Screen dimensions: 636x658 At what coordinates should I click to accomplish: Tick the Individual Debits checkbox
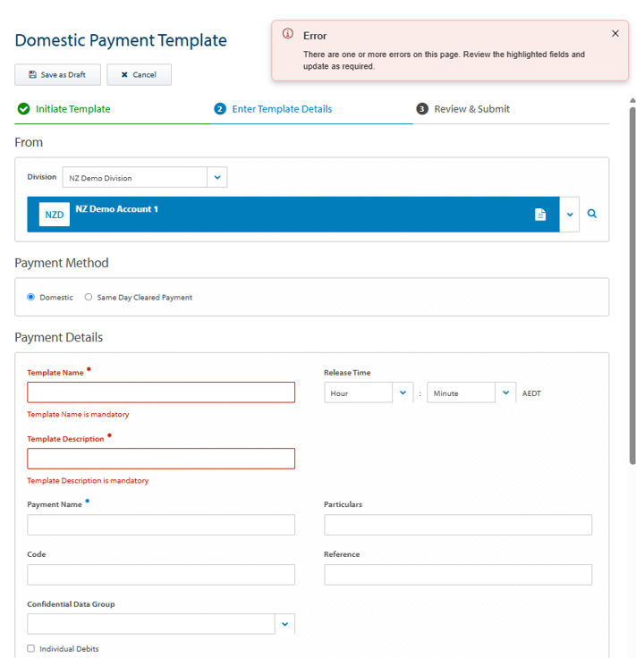click(30, 648)
